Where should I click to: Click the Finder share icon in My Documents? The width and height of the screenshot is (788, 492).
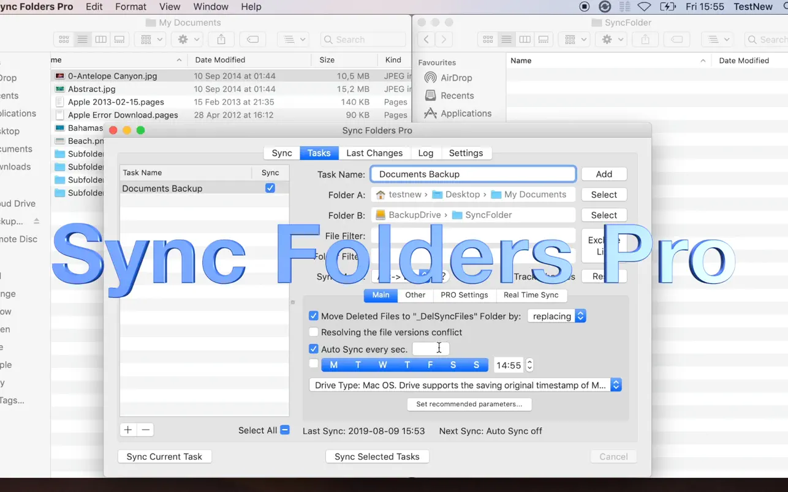(221, 39)
